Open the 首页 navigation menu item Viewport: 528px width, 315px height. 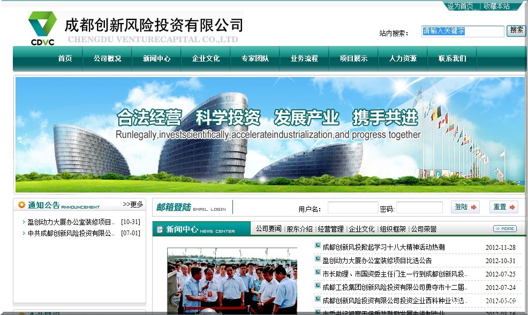[65, 58]
